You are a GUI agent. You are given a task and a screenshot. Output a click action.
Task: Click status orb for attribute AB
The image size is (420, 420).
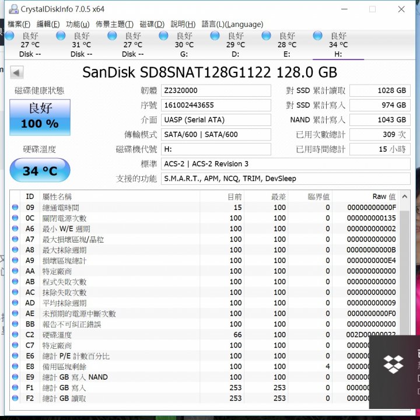(x=15, y=282)
